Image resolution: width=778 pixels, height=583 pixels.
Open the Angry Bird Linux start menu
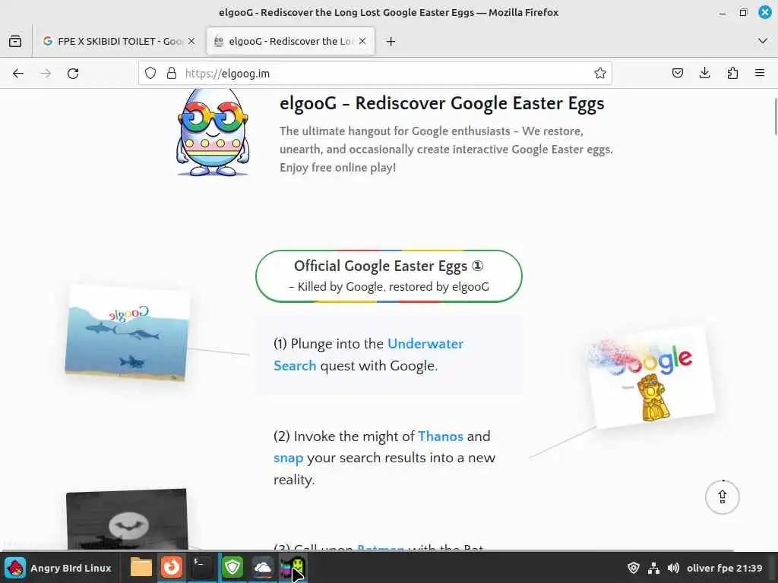tap(59, 568)
